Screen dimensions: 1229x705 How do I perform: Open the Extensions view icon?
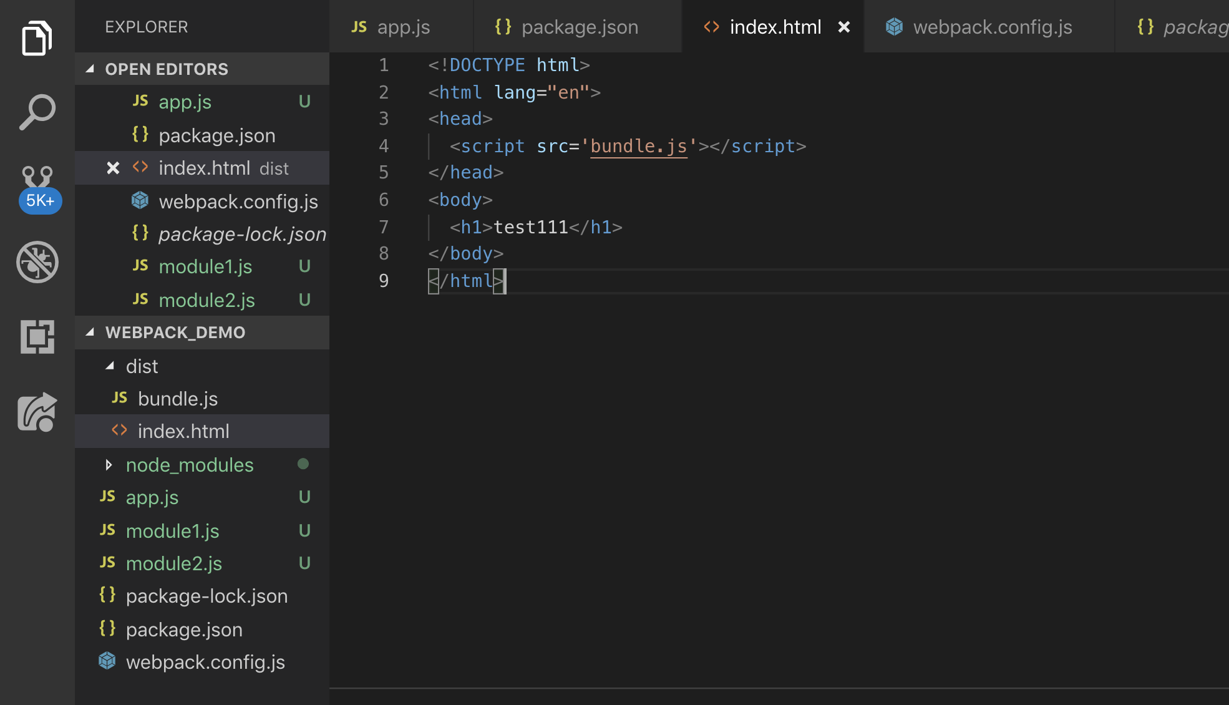[37, 337]
